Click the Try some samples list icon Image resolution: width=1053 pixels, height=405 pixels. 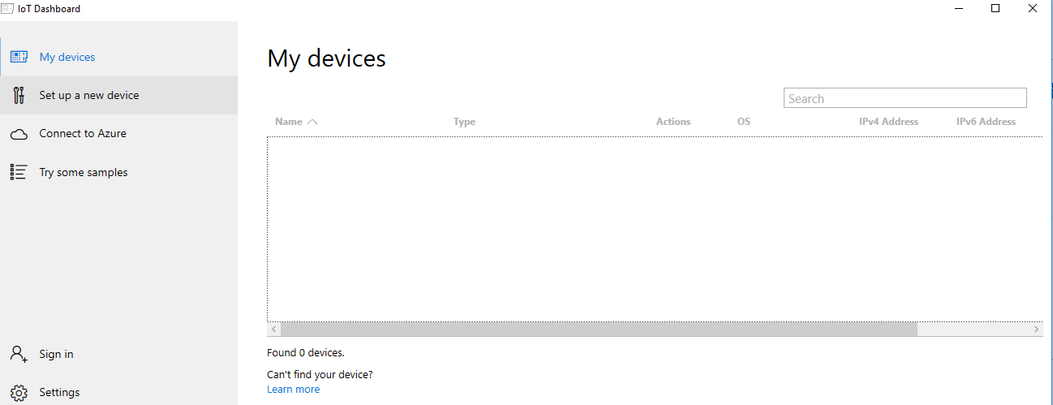(19, 172)
